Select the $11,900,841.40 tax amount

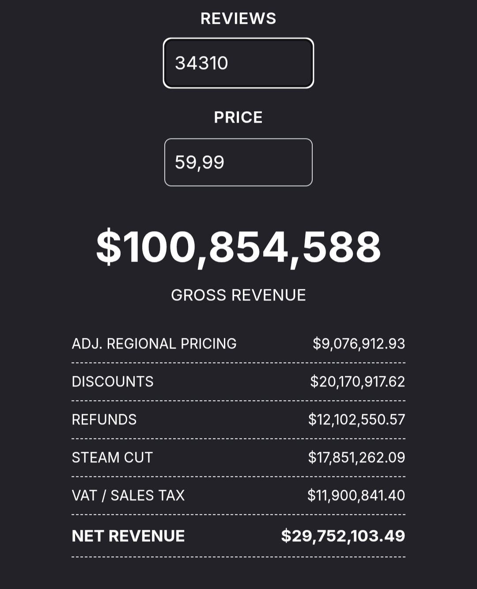pyautogui.click(x=356, y=495)
